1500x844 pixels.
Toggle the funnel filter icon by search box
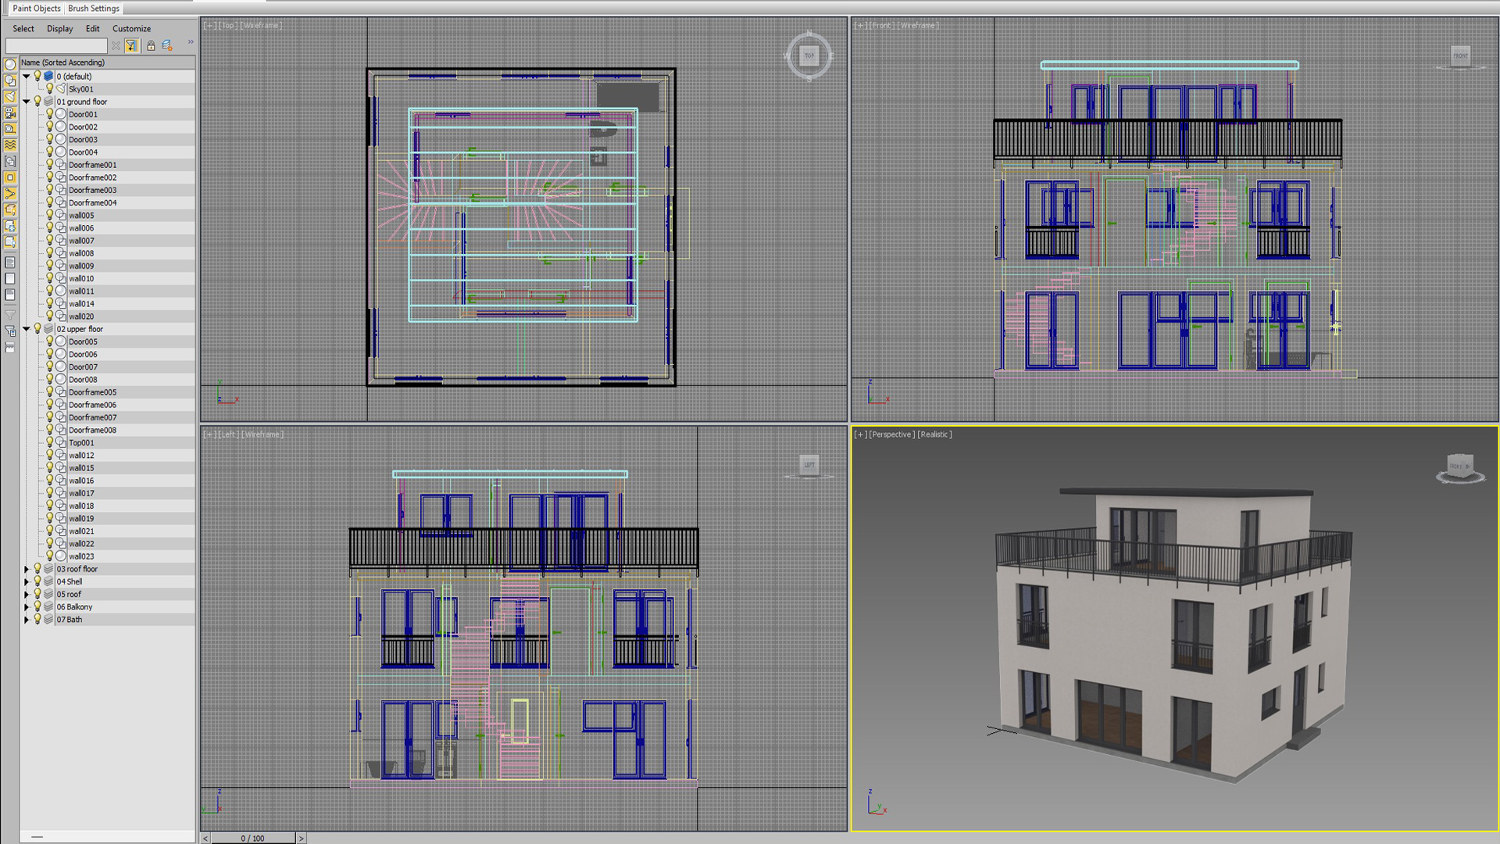click(x=132, y=46)
